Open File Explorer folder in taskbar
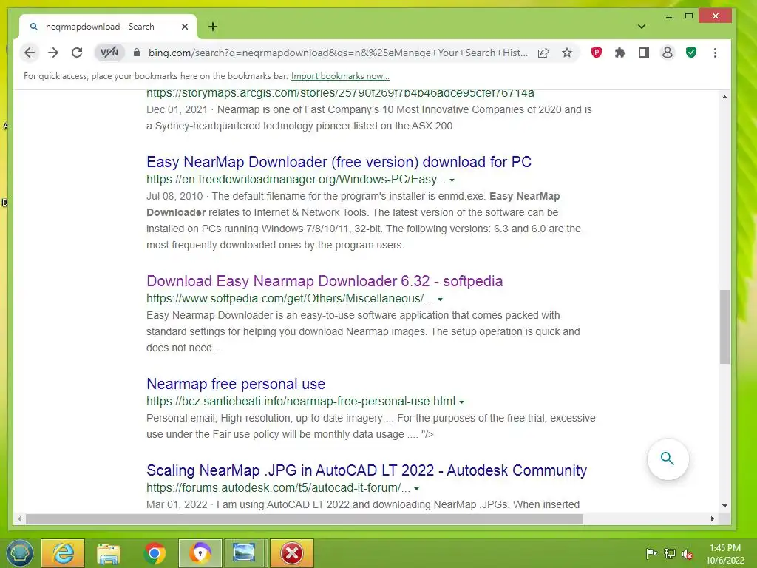 coord(108,553)
